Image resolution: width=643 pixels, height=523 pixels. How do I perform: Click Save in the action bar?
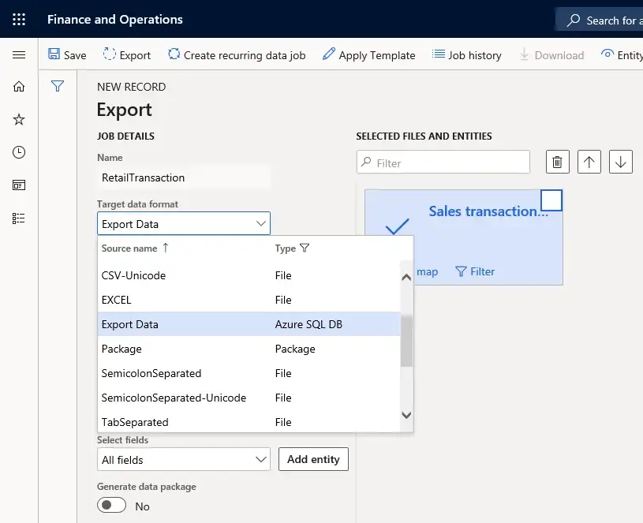coord(67,55)
